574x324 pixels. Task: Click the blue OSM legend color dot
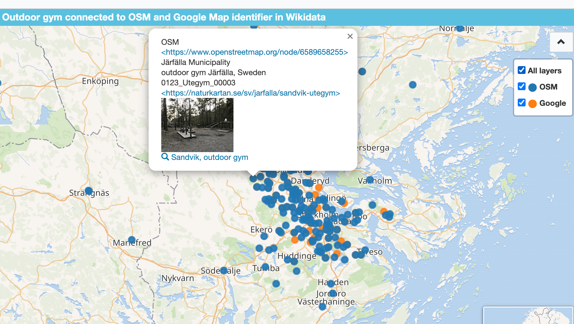pos(532,87)
